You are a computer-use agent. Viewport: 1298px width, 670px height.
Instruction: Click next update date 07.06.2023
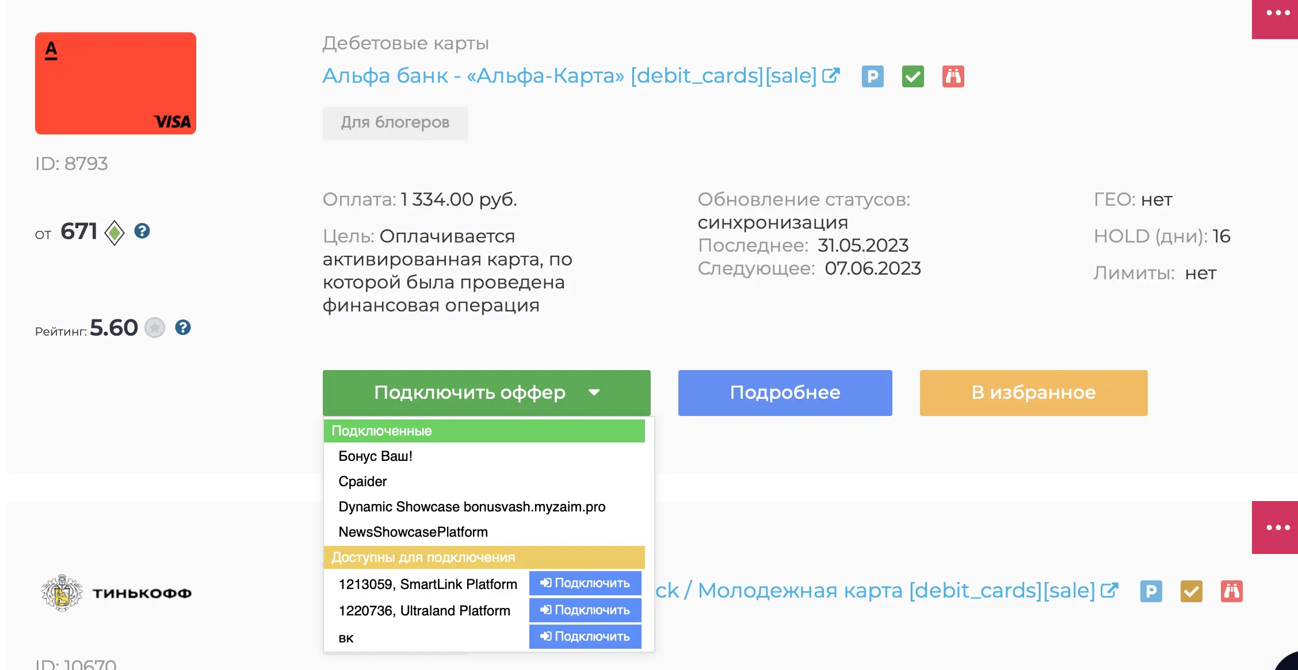[873, 268]
